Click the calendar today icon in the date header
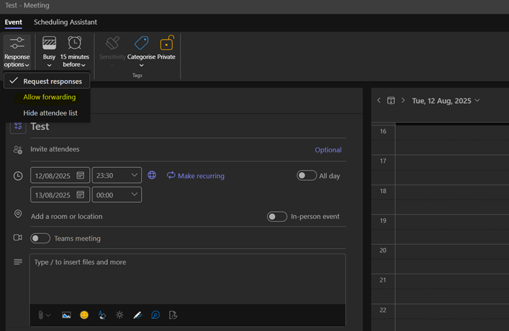This screenshot has height=331, width=509. click(x=391, y=100)
